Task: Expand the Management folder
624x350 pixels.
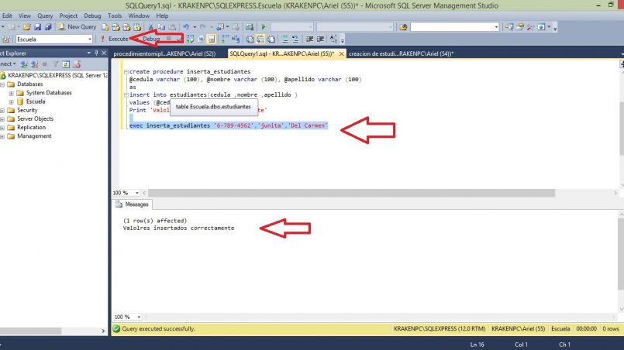Action: (2, 136)
